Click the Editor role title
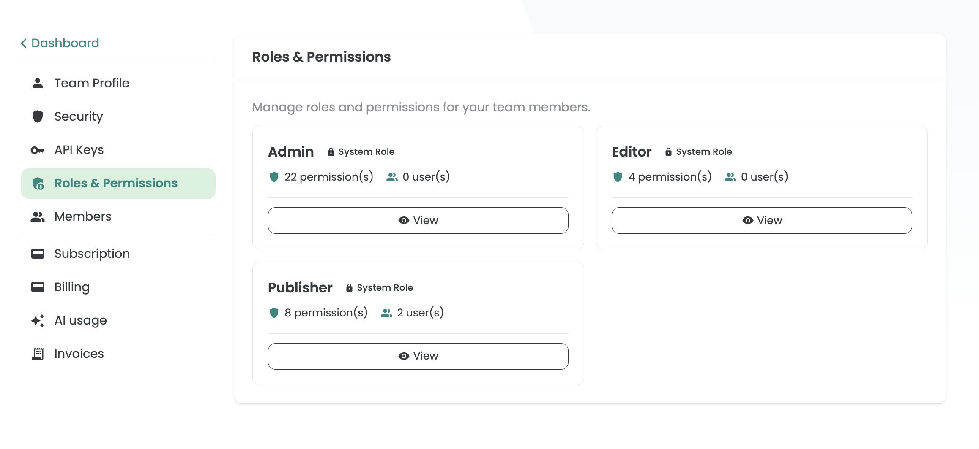 click(632, 152)
